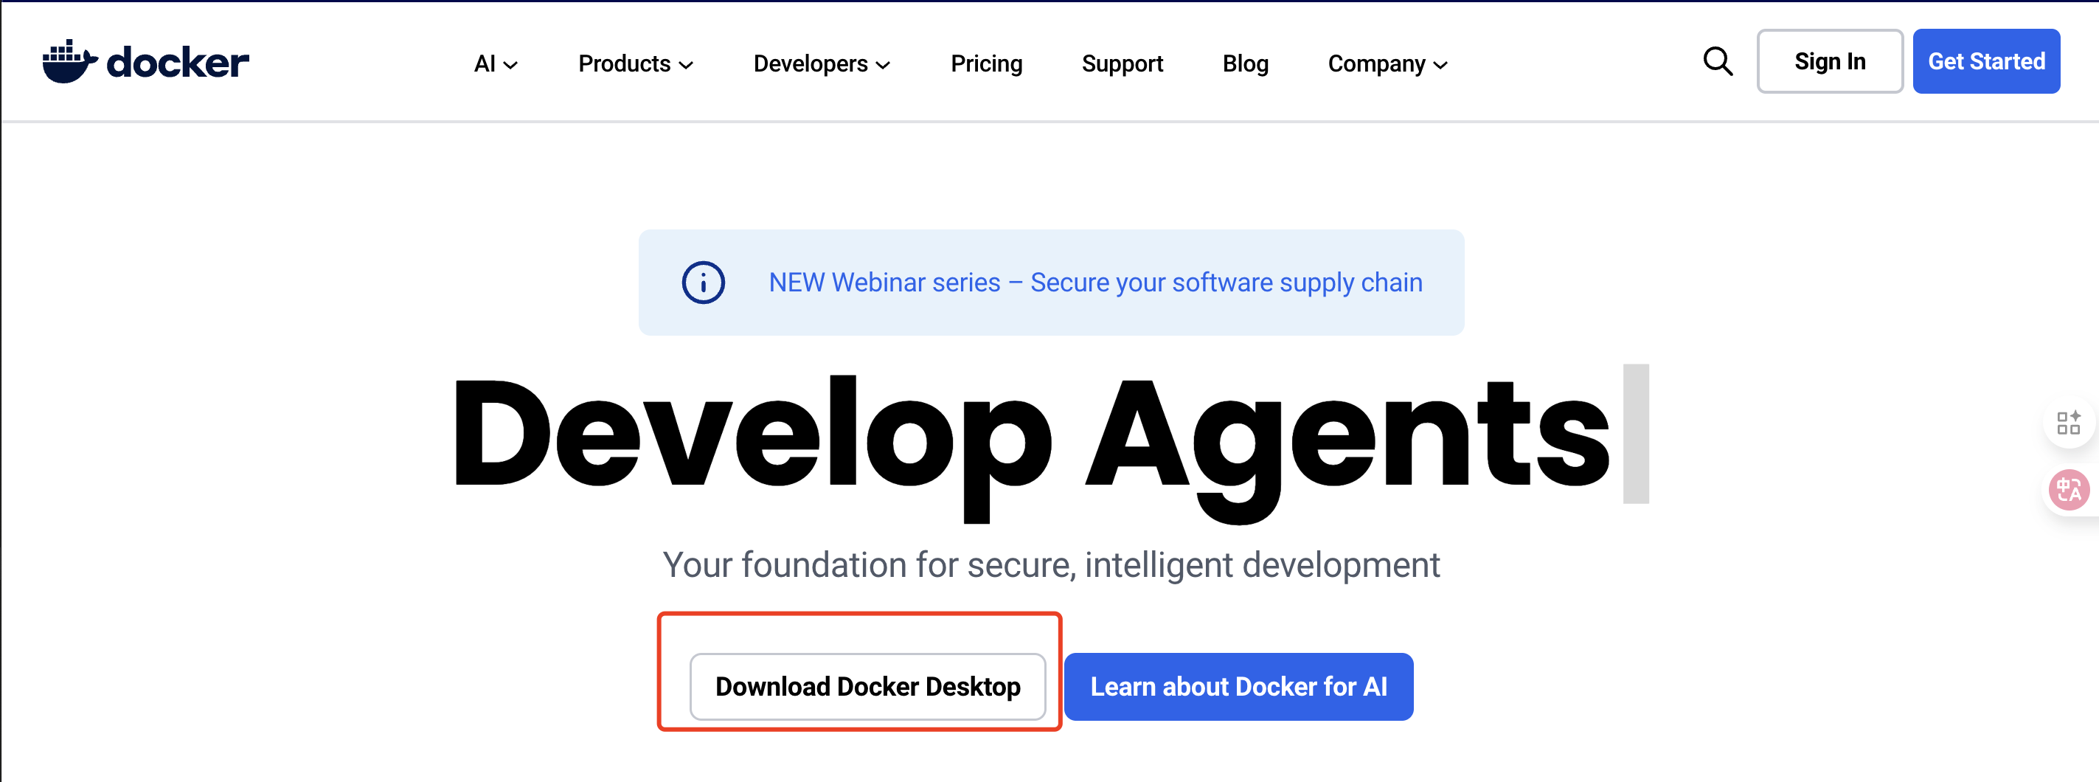The image size is (2099, 782).
Task: Open the search magnifier icon
Action: click(1717, 60)
